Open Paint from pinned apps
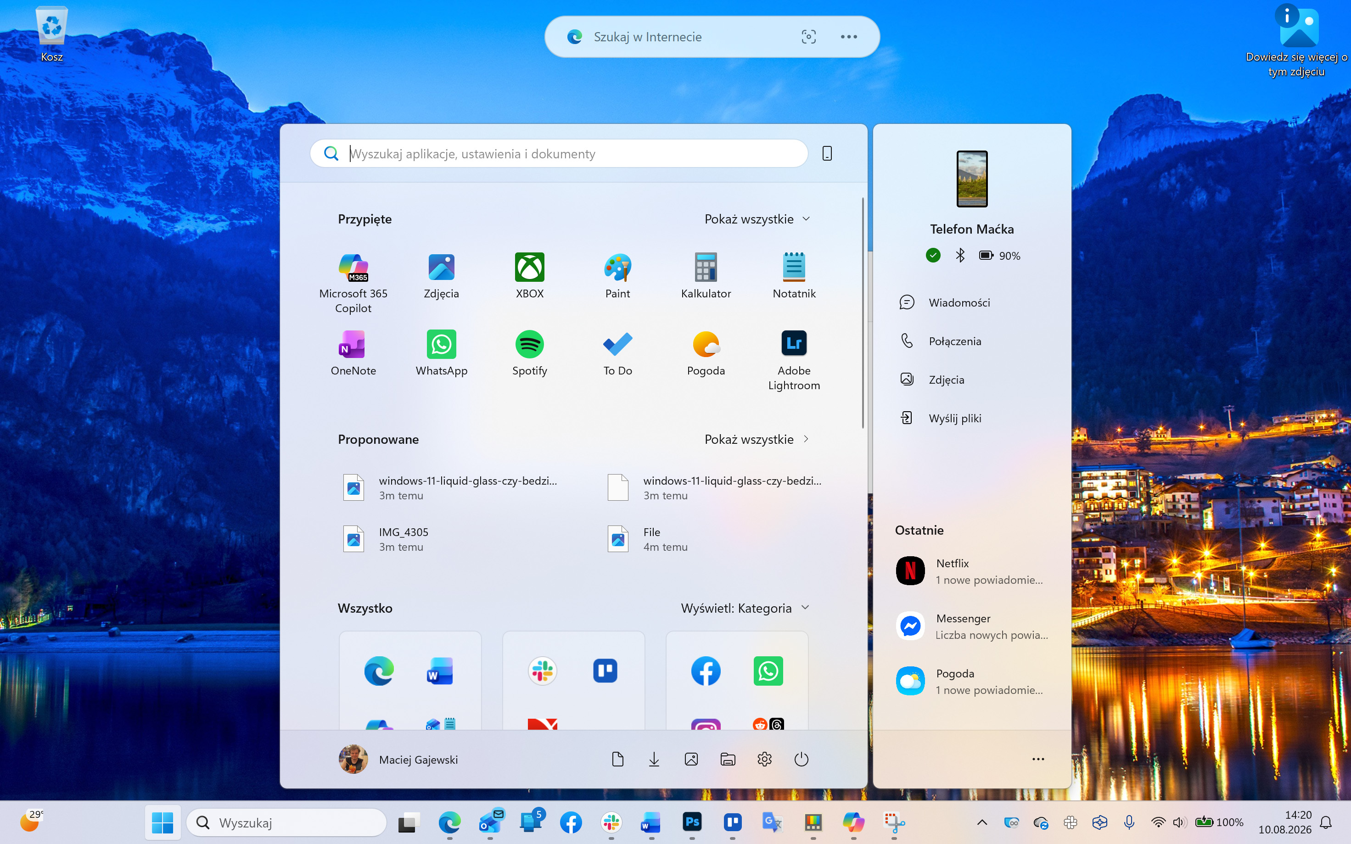 (x=617, y=276)
